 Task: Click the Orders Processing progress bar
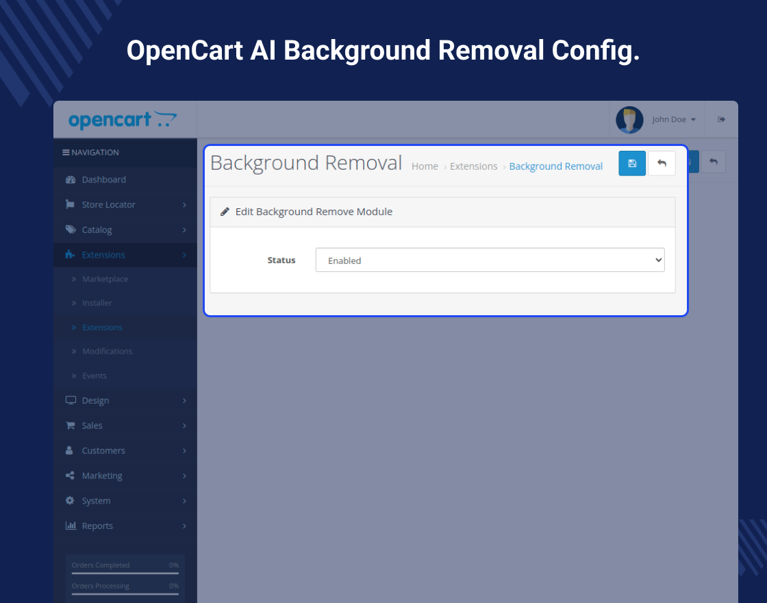tap(125, 594)
